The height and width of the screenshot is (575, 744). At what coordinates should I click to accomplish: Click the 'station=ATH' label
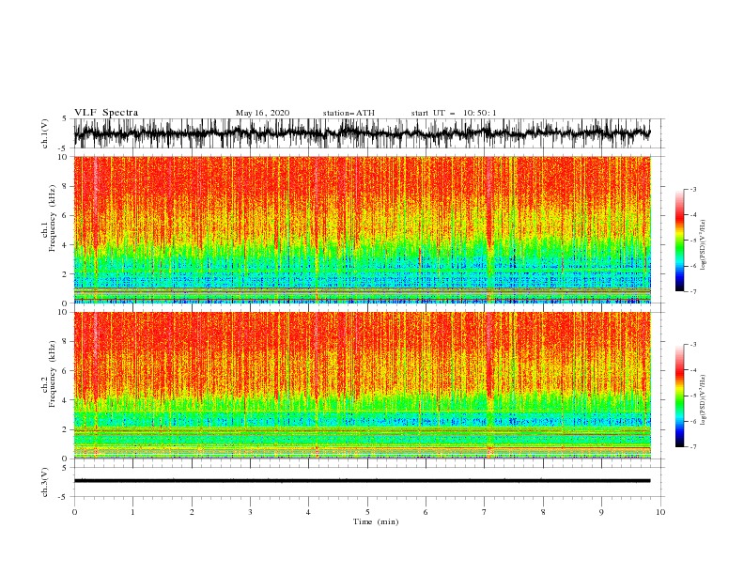(349, 113)
